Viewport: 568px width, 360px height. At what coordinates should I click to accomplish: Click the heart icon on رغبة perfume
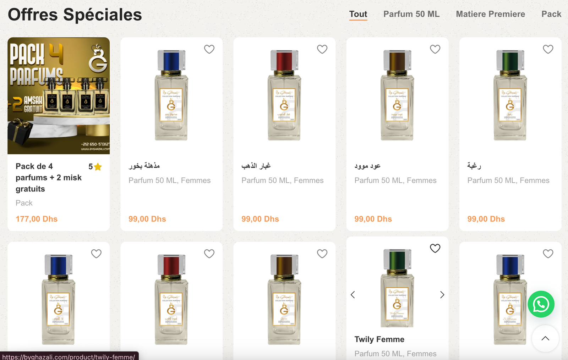click(x=548, y=49)
